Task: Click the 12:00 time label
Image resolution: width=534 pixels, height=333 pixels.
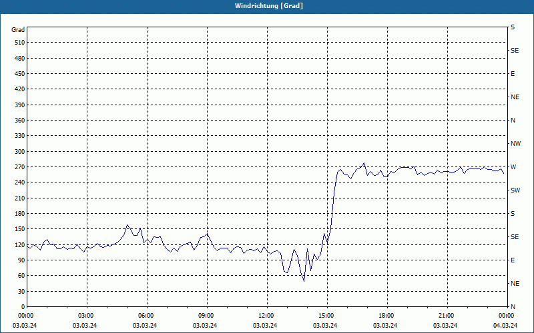Action: point(266,316)
